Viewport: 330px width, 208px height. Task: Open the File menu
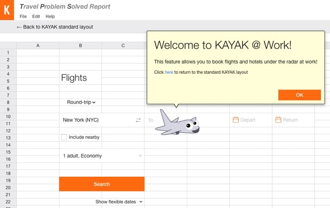[23, 17]
